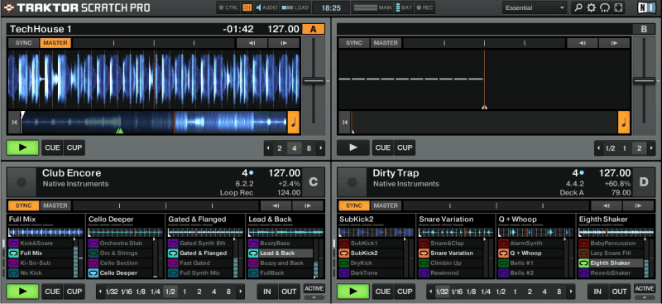Select Deck C letter badge
Image resolution: width=662 pixels, height=304 pixels.
coord(314,181)
